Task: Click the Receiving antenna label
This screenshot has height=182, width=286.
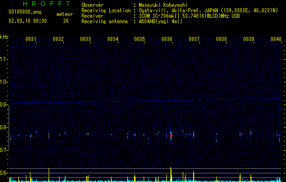Action: (x=105, y=21)
